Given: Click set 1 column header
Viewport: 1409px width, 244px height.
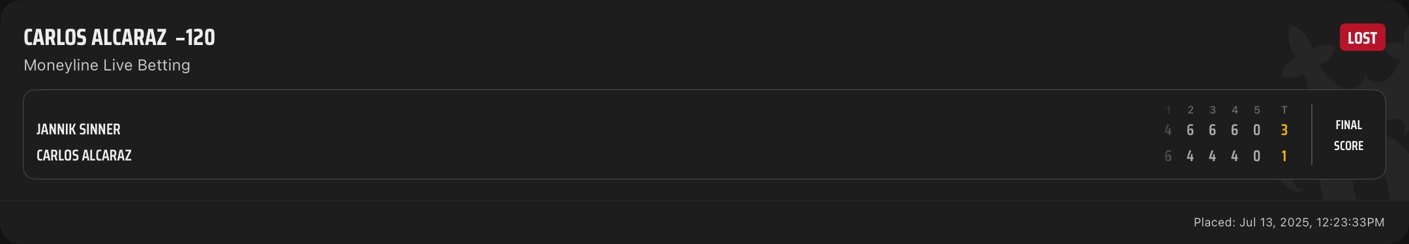Looking at the screenshot, I should (x=1168, y=110).
